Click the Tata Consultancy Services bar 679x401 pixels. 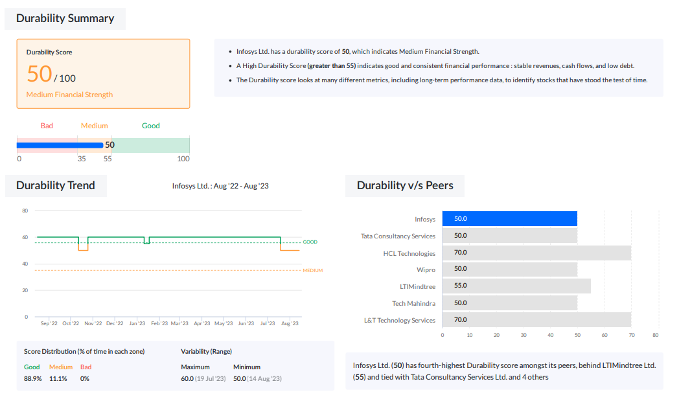510,236
